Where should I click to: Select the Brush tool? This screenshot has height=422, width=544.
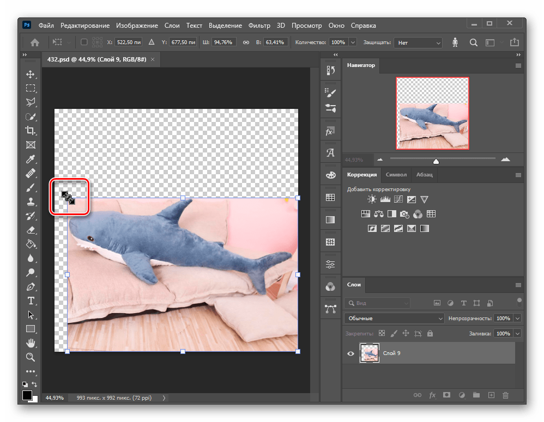pyautogui.click(x=31, y=187)
